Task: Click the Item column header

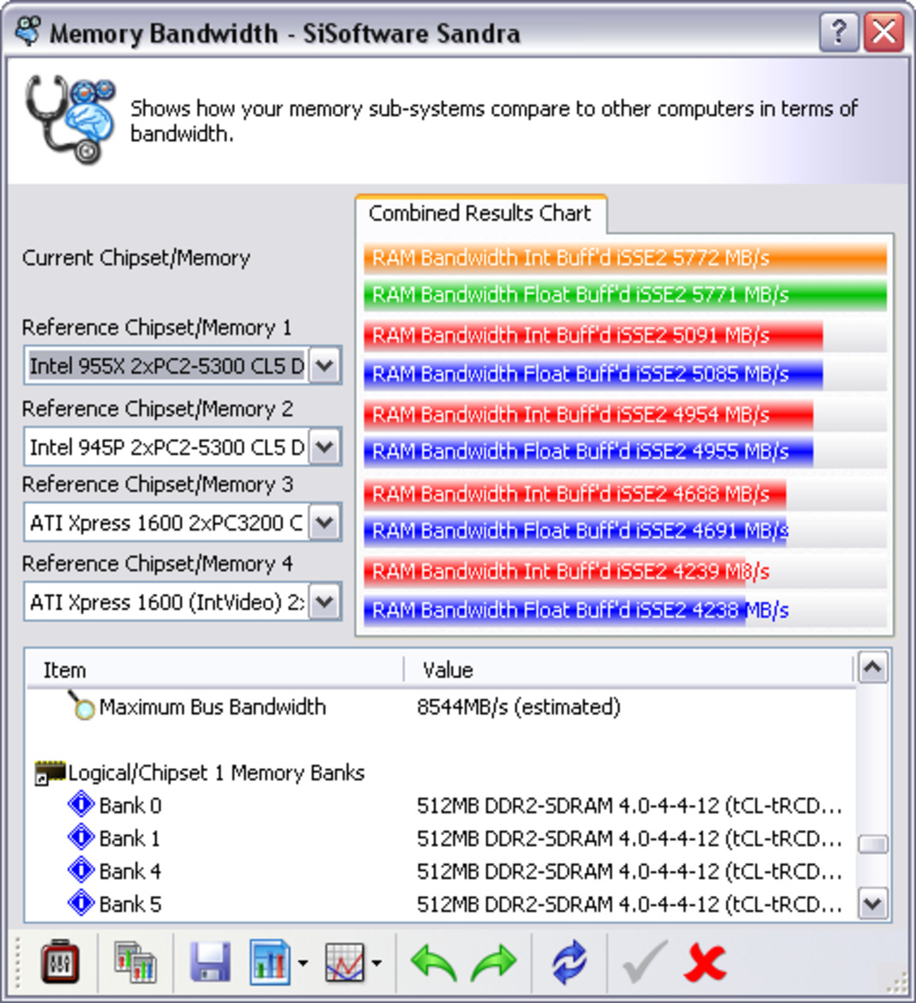Action: point(214,670)
